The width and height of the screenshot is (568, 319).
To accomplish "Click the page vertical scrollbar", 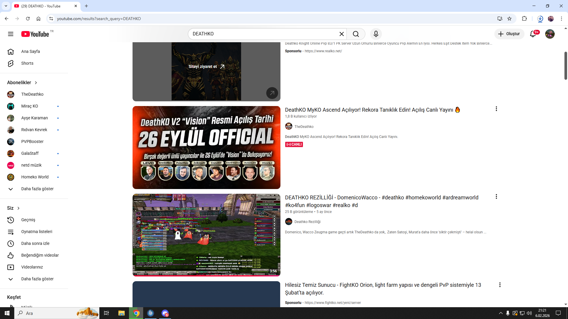I will coord(566,66).
